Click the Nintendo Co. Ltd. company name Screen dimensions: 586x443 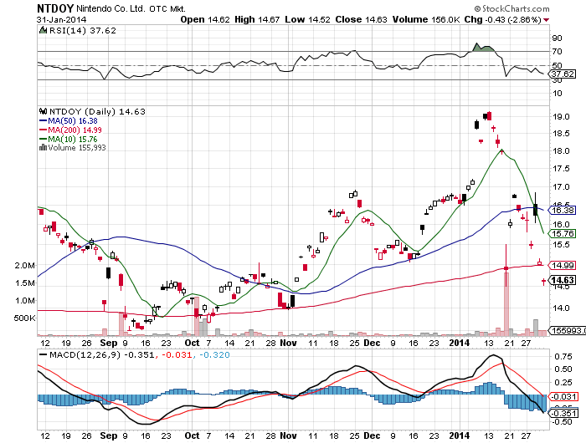111,8
